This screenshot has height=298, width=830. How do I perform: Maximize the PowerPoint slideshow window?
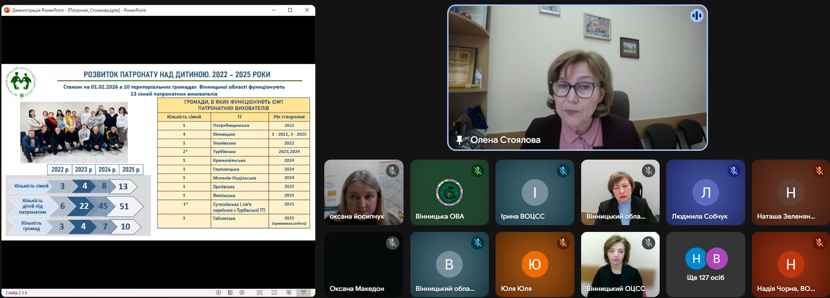tap(290, 10)
